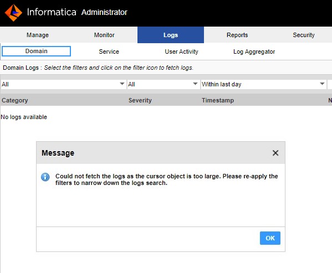
Task: Close the Message dialog with the X
Action: coord(275,153)
